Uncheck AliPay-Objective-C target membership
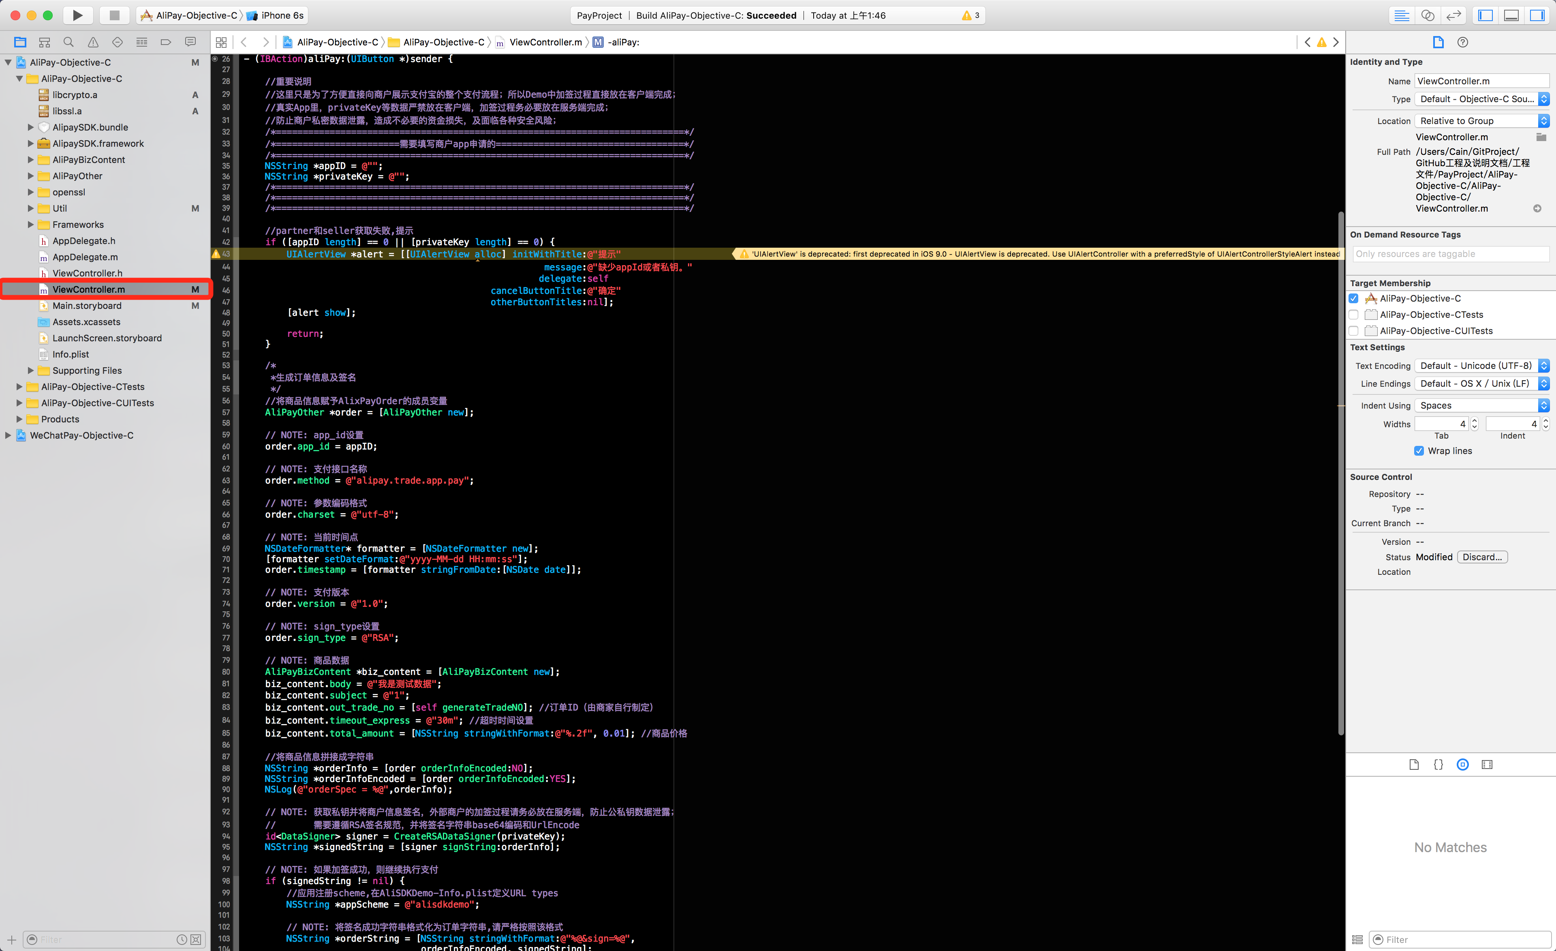This screenshot has height=951, width=1556. point(1353,298)
